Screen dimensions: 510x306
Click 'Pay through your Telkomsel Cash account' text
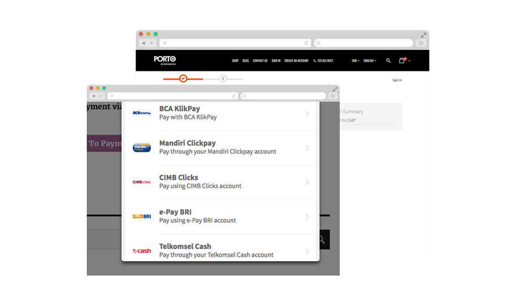(216, 255)
